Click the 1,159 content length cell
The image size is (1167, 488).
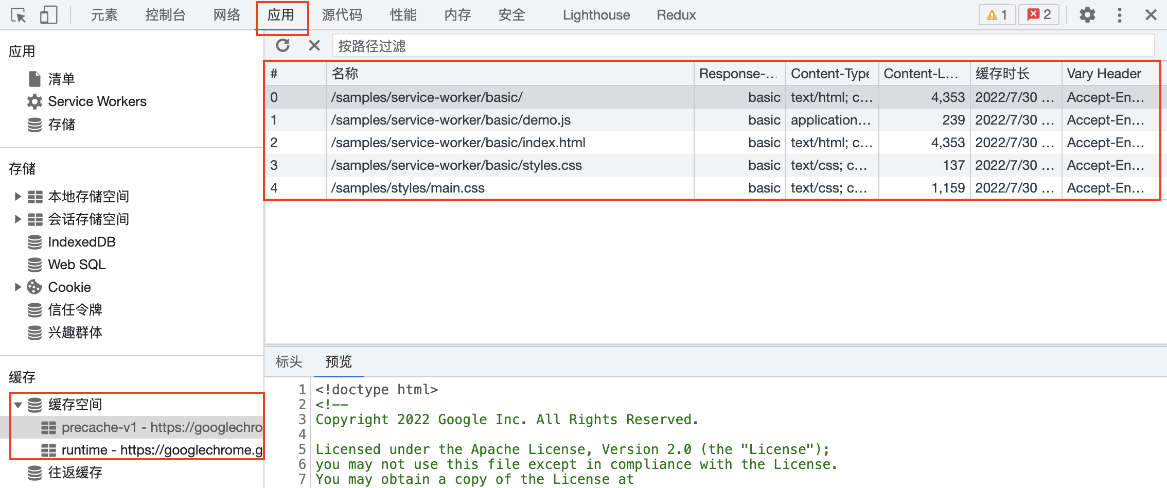click(x=924, y=188)
